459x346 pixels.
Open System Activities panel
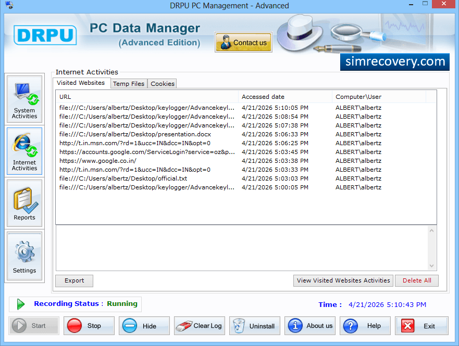point(24,99)
